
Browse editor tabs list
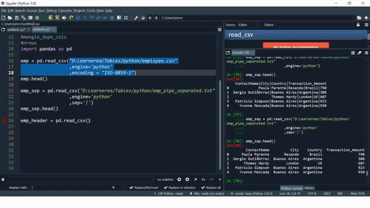[x=3, y=29]
